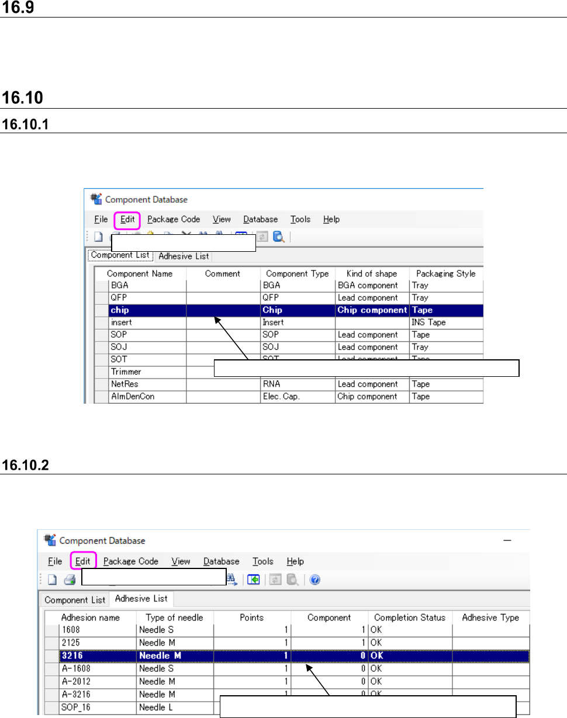Click the Completion Status column header

409,618
